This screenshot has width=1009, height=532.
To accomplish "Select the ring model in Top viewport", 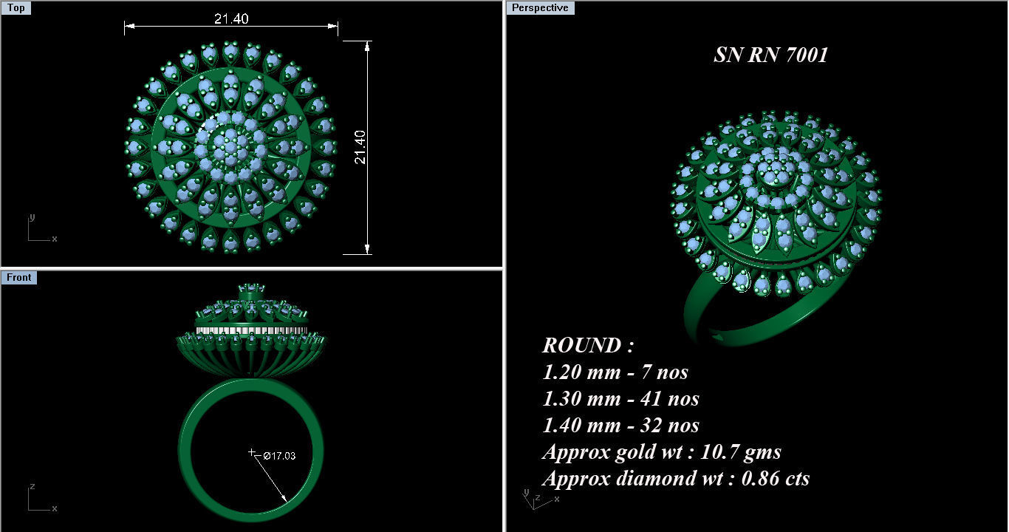I will tap(230, 147).
